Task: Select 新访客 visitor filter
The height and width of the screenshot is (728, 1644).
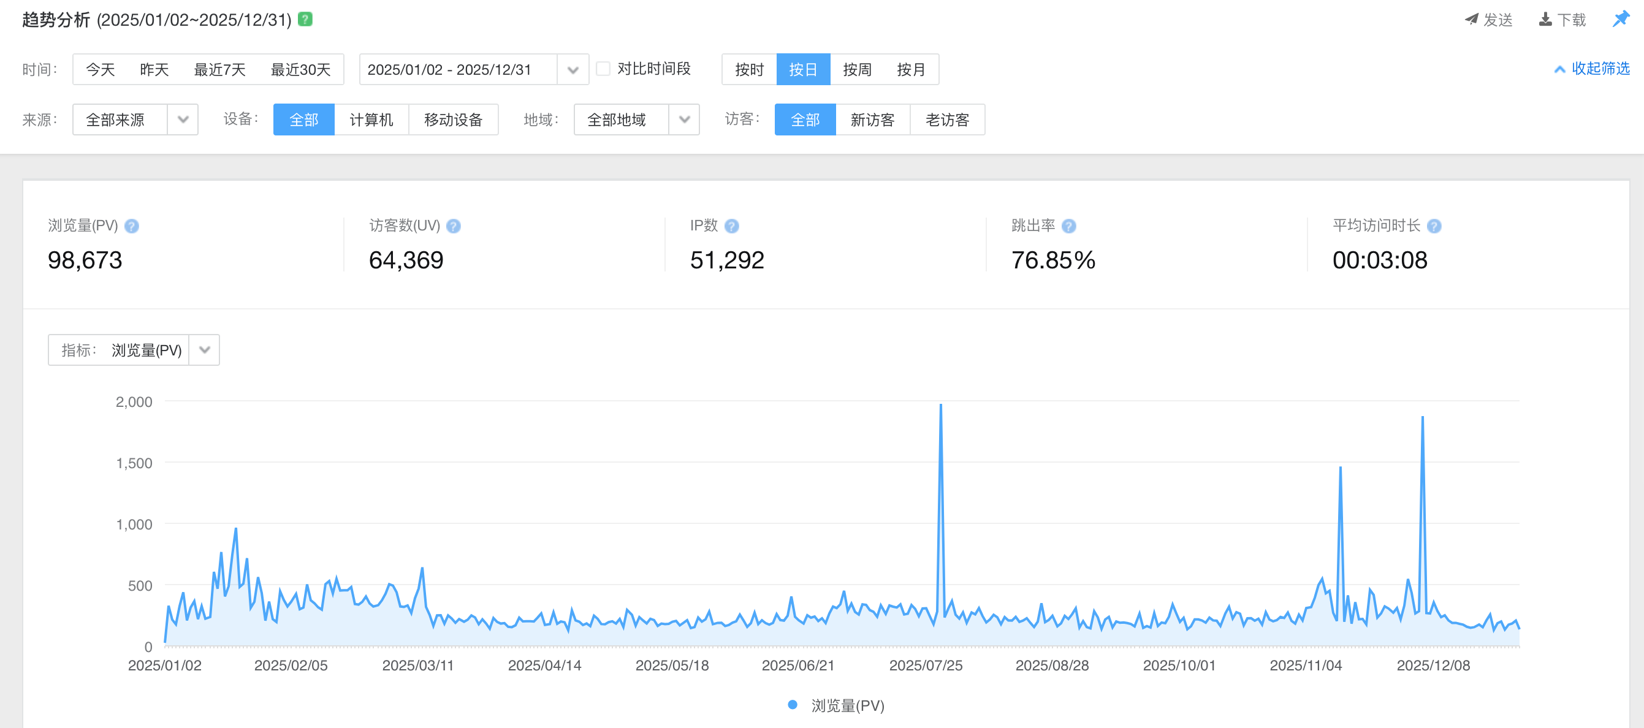Action: tap(872, 120)
